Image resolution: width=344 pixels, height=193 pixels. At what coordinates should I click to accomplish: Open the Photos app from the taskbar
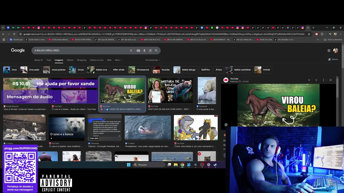[189, 165]
